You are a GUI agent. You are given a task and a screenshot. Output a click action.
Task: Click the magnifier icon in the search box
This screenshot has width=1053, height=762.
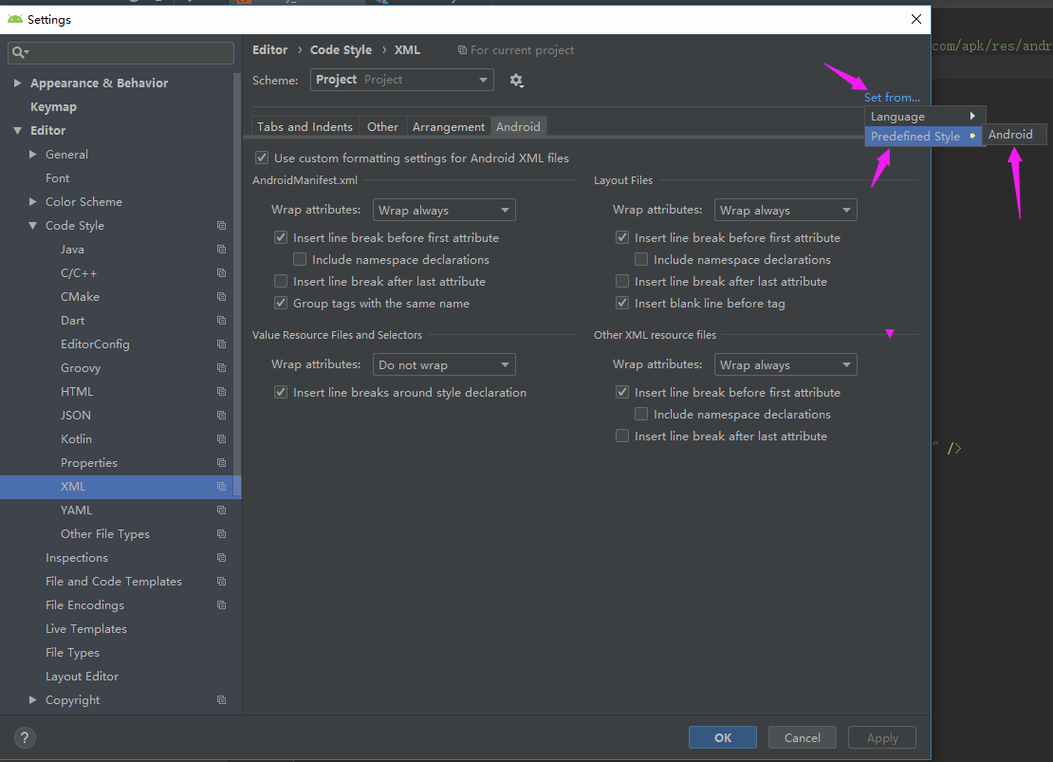(x=21, y=53)
